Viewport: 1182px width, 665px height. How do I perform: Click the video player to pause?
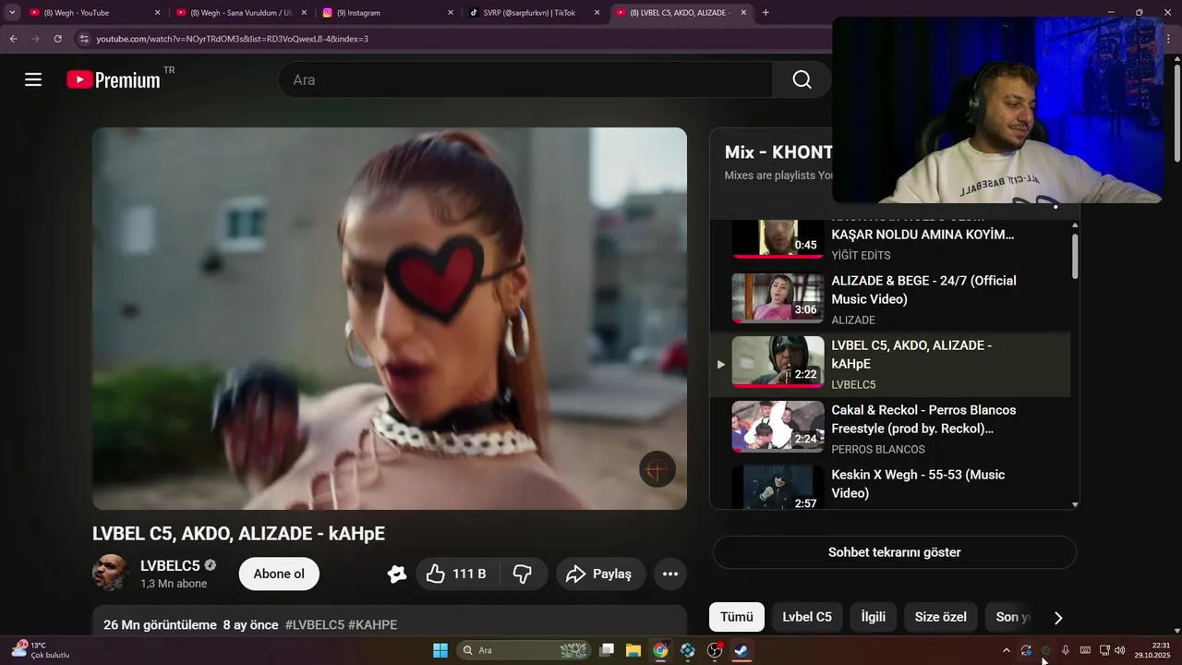(x=389, y=319)
